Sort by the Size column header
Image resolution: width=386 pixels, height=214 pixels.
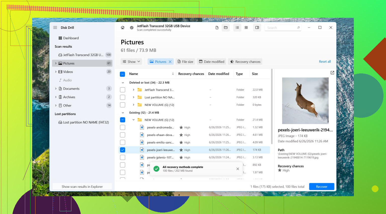pos(255,74)
